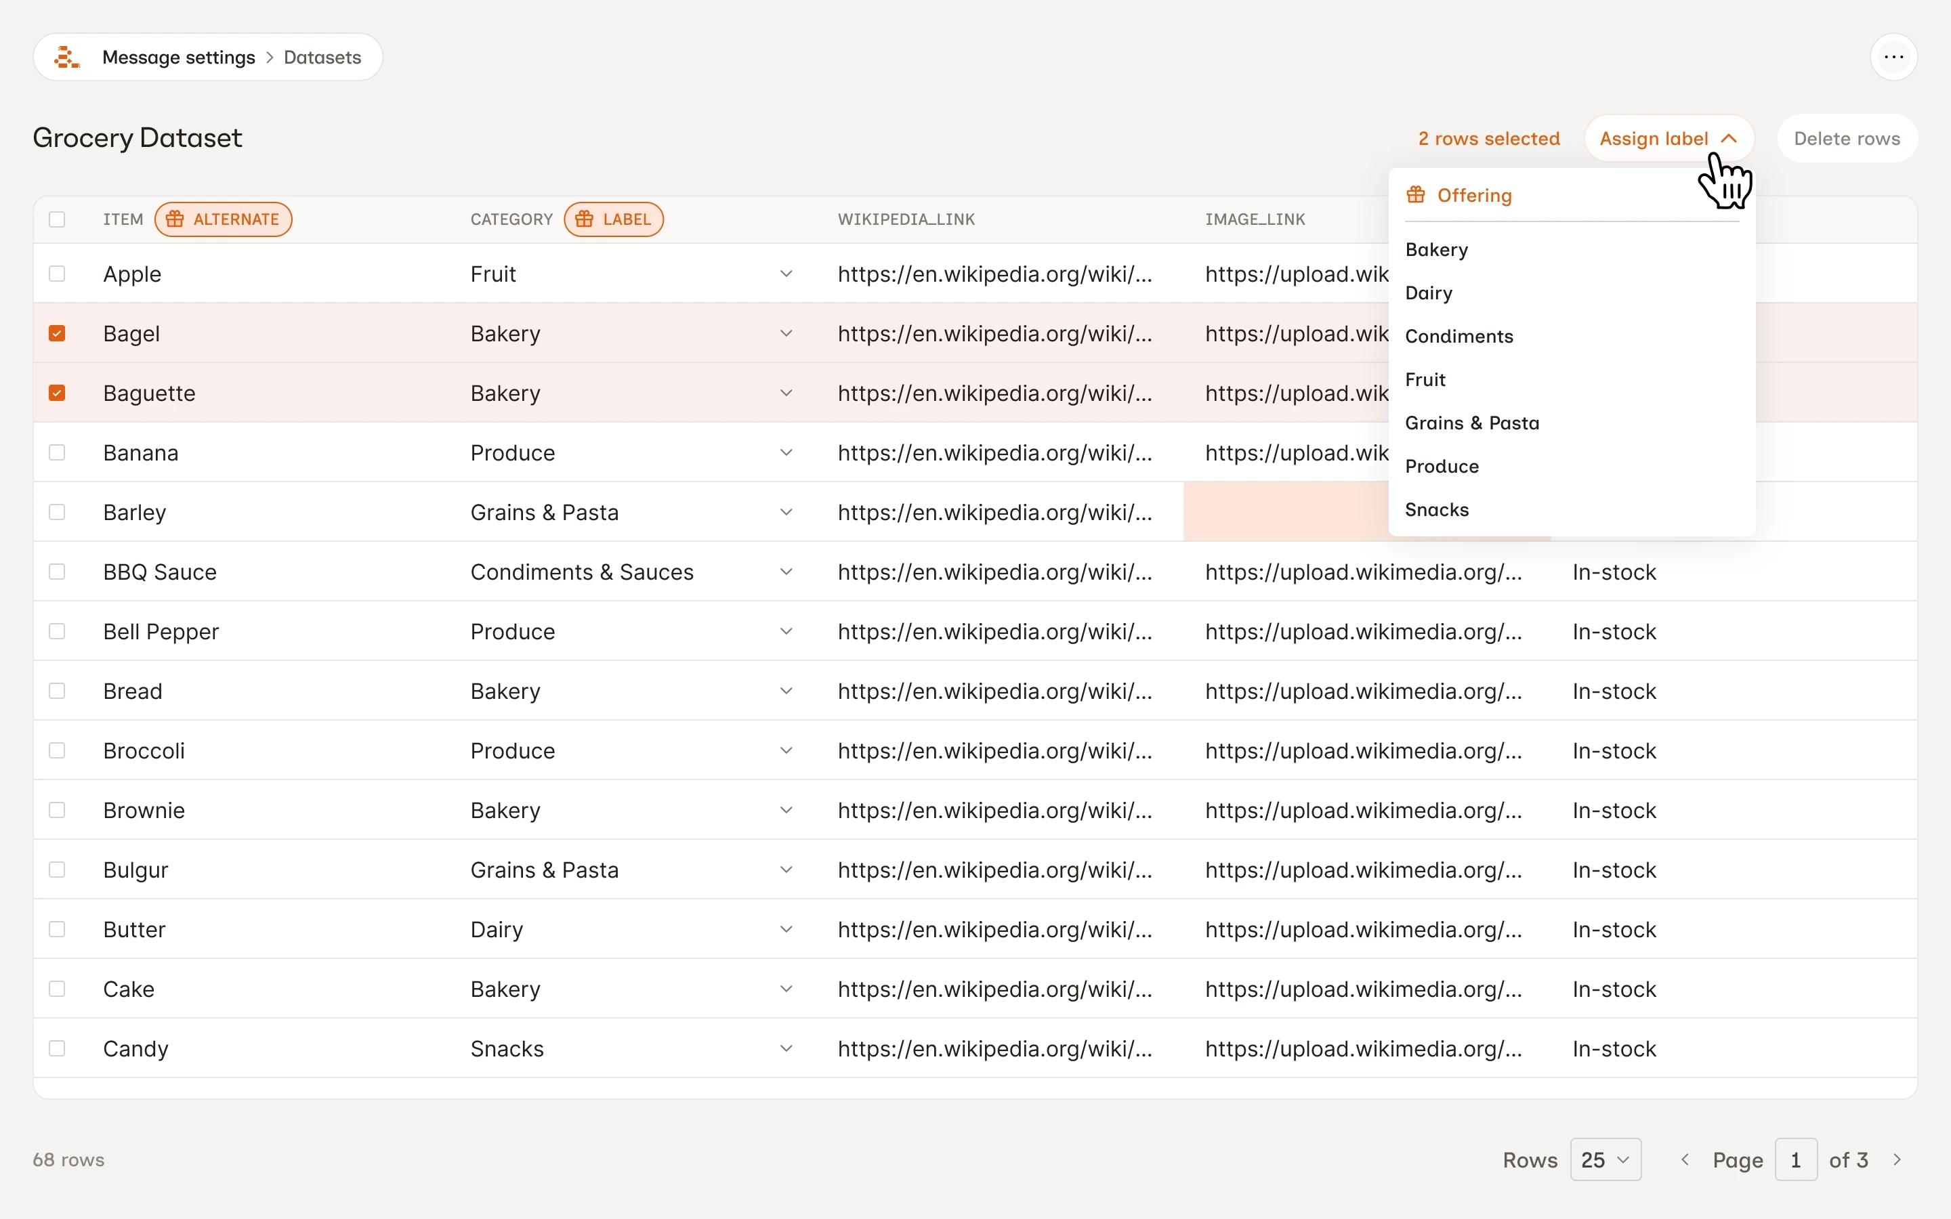Click the Delete rows button

1846,139
